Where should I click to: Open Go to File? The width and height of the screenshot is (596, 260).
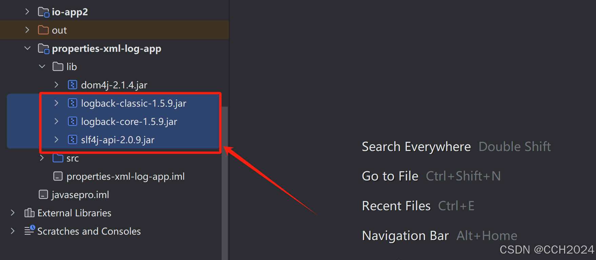(390, 176)
